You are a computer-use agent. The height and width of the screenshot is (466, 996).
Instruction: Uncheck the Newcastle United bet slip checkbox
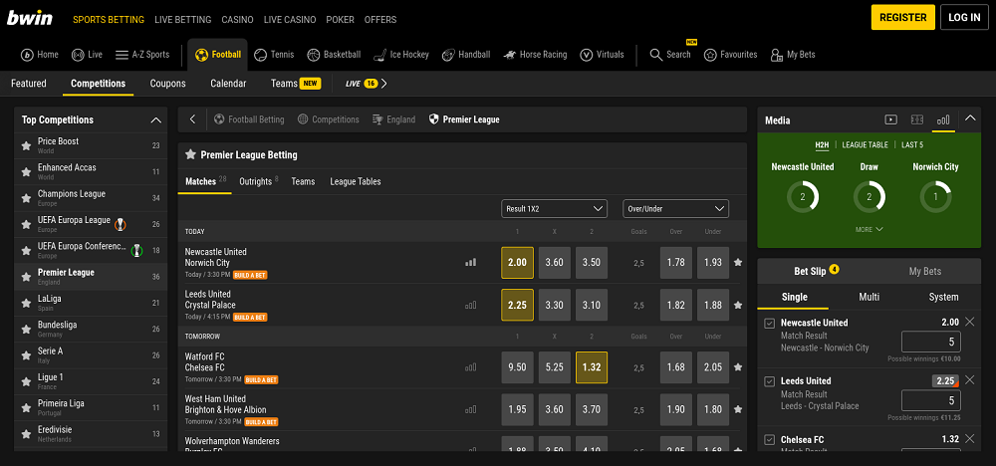tap(769, 324)
